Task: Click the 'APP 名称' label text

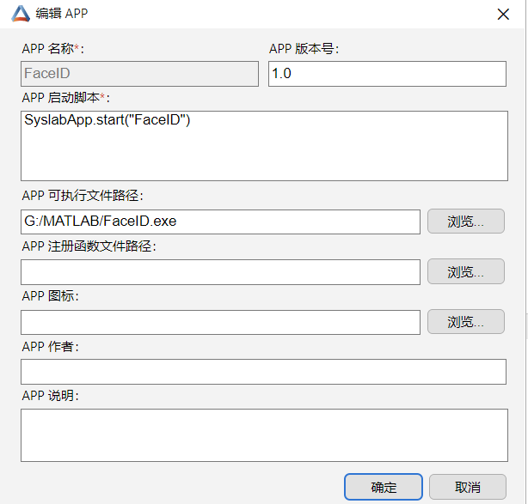Action: [x=52, y=49]
